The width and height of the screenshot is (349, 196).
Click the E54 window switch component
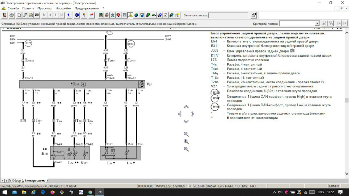[120, 153]
